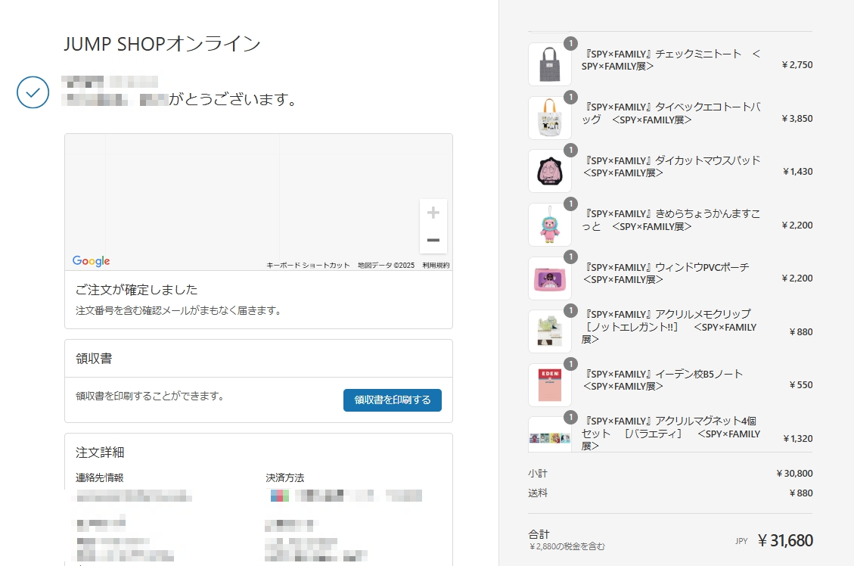Select the ダイカットマウスパッド product name
The width and height of the screenshot is (854, 566).
[x=671, y=166]
